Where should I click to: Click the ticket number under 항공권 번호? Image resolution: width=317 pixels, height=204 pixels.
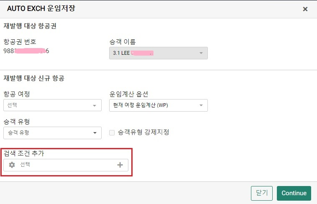click(x=26, y=51)
